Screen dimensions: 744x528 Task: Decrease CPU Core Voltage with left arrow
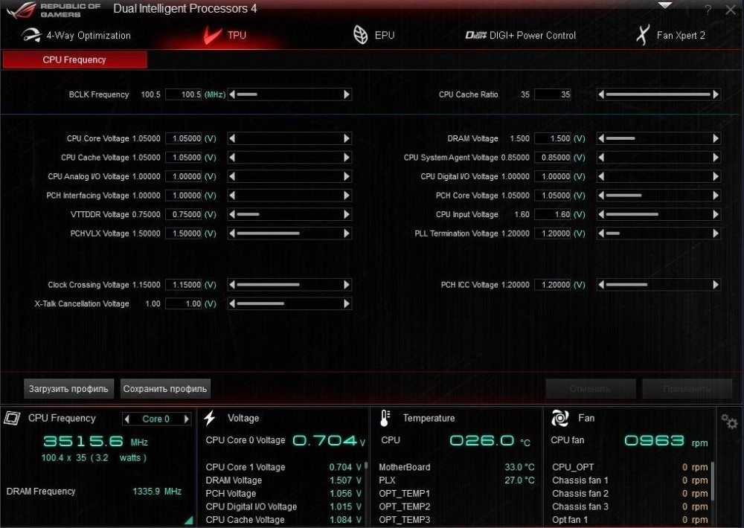coord(232,138)
